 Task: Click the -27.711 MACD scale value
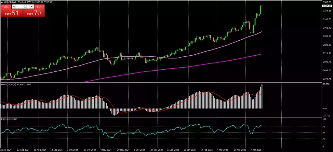point(326,116)
